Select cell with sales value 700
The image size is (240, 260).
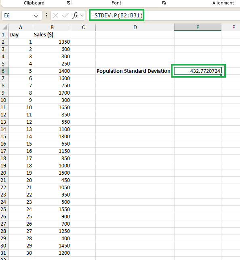point(52,224)
